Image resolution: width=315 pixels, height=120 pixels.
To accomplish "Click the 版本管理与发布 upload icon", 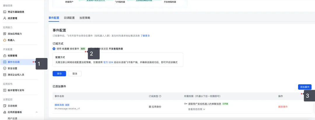I will 5,90.
